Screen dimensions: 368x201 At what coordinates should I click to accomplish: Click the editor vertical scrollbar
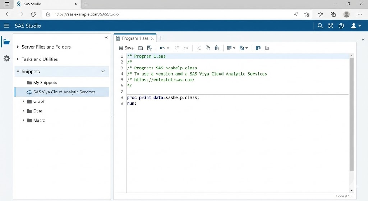[351, 114]
